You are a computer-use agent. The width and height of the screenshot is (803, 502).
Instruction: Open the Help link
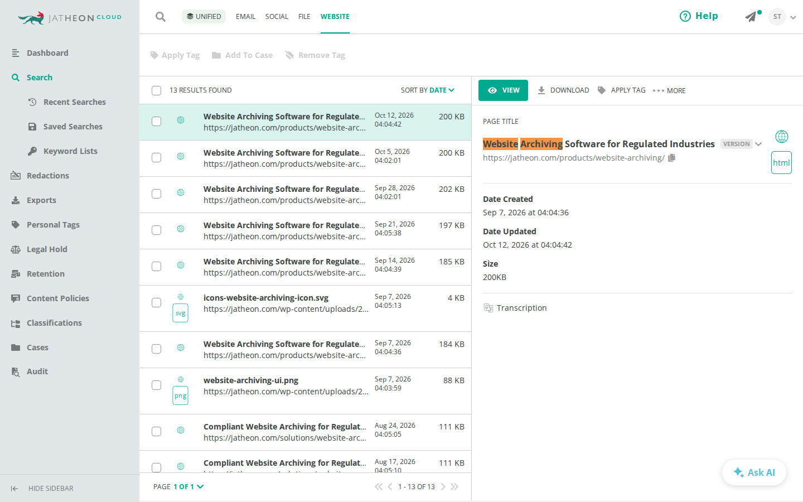click(x=699, y=16)
